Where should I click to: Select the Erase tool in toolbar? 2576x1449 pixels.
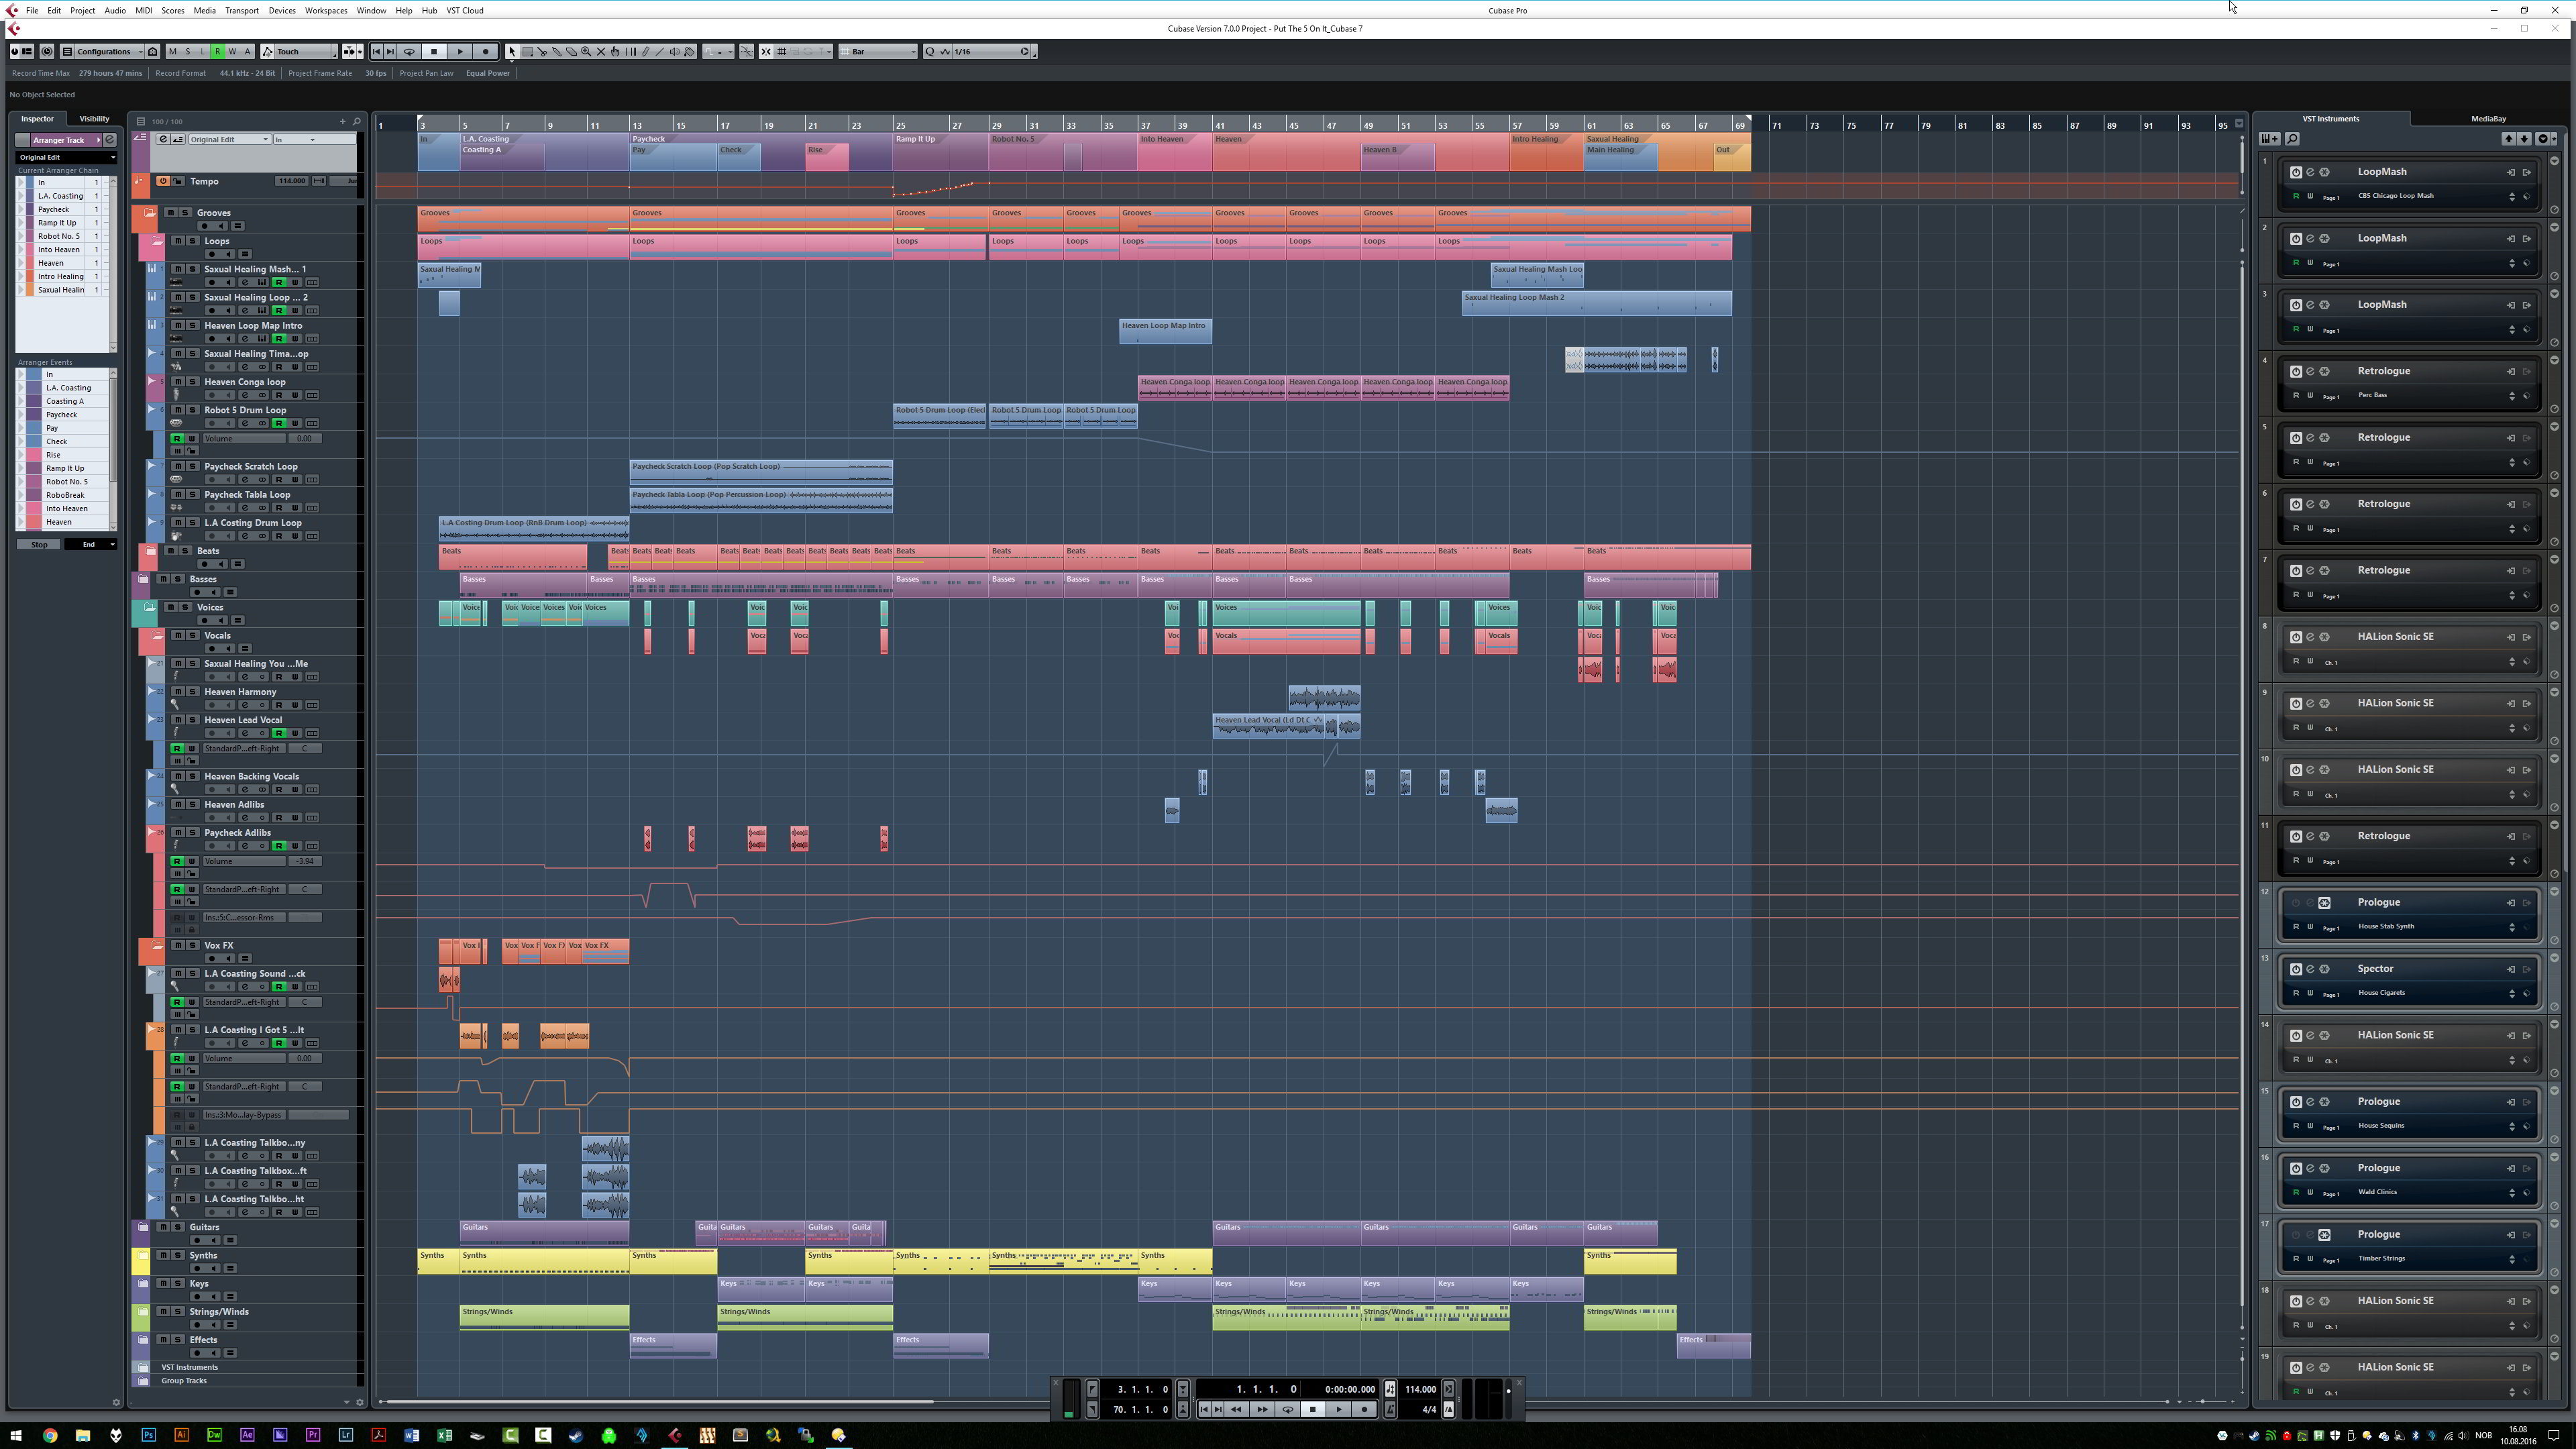[x=571, y=52]
